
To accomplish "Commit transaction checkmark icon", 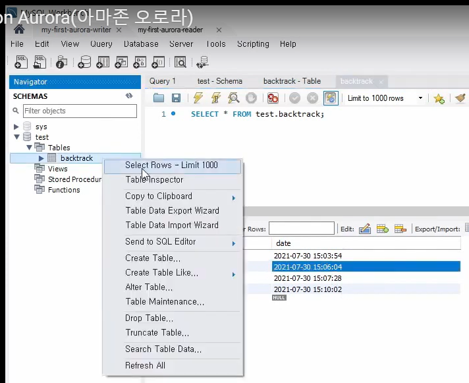I will point(294,98).
